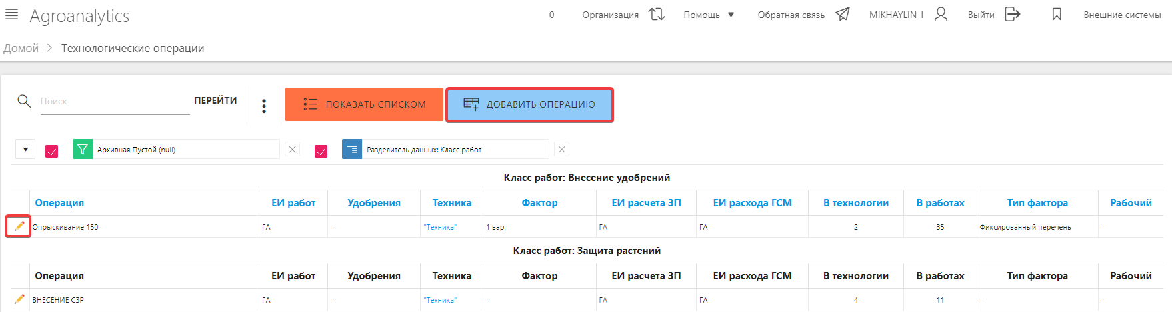
Task: Click the logout exit icon
Action: 1012,15
